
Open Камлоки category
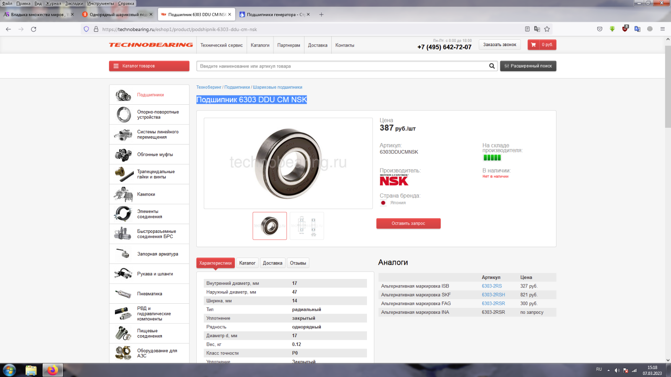(x=149, y=194)
